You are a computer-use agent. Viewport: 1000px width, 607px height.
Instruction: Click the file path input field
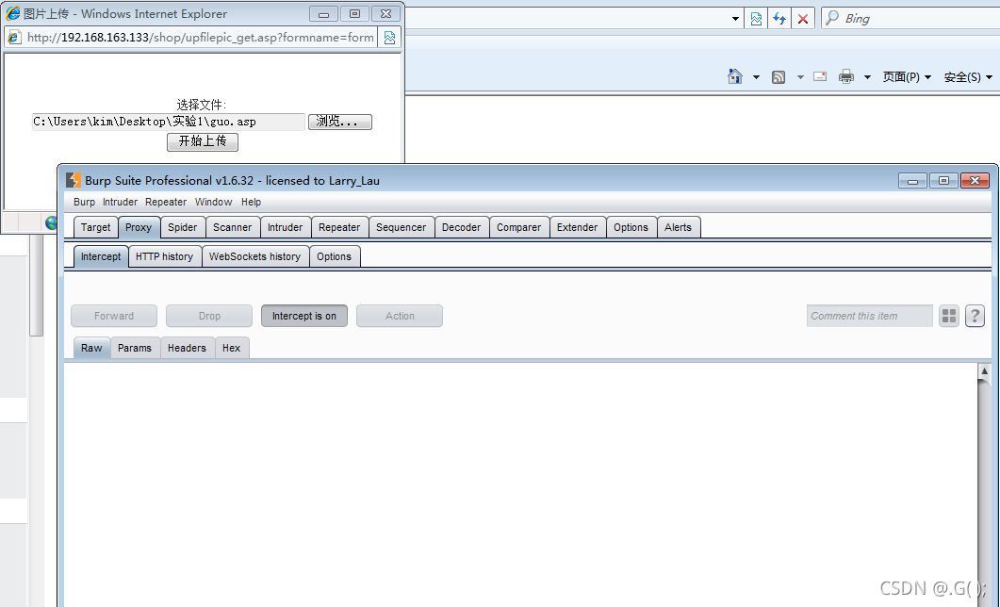pos(169,122)
